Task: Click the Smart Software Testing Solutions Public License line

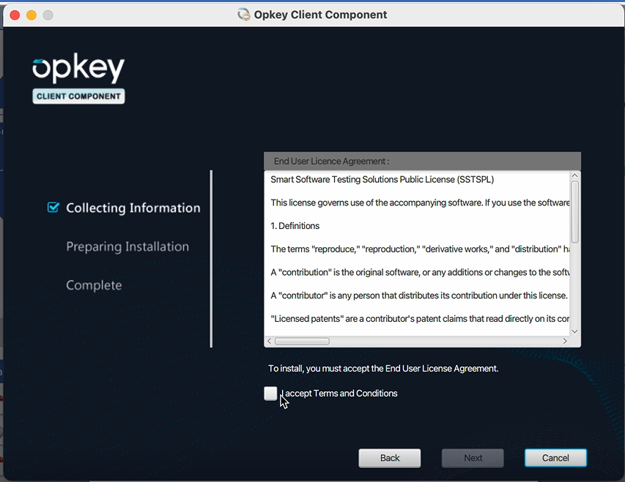Action: [x=382, y=179]
